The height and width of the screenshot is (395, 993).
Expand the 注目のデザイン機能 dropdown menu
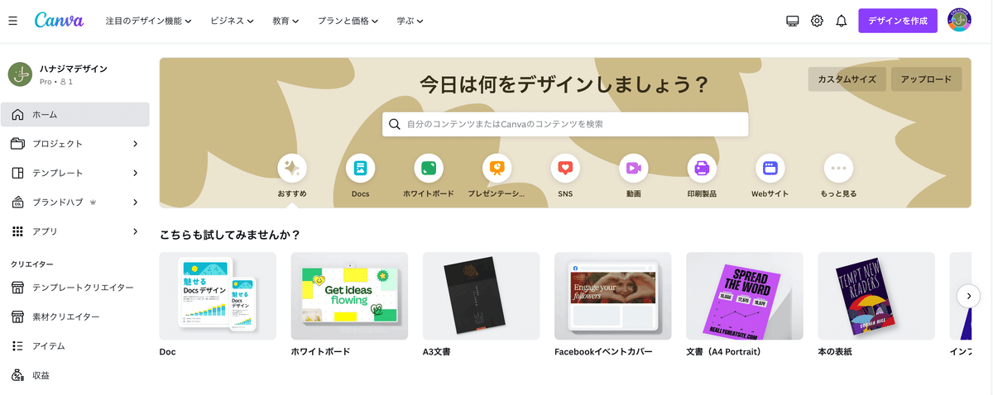(149, 21)
